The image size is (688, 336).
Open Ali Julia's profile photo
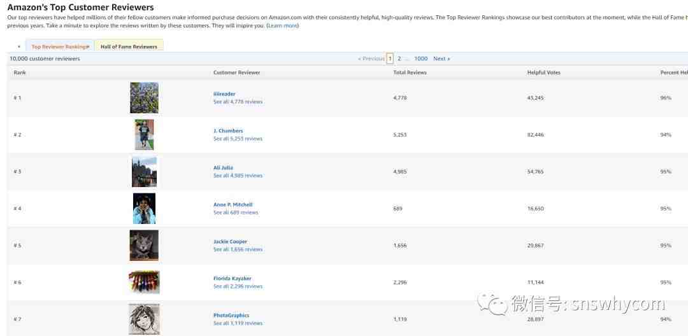tap(145, 172)
